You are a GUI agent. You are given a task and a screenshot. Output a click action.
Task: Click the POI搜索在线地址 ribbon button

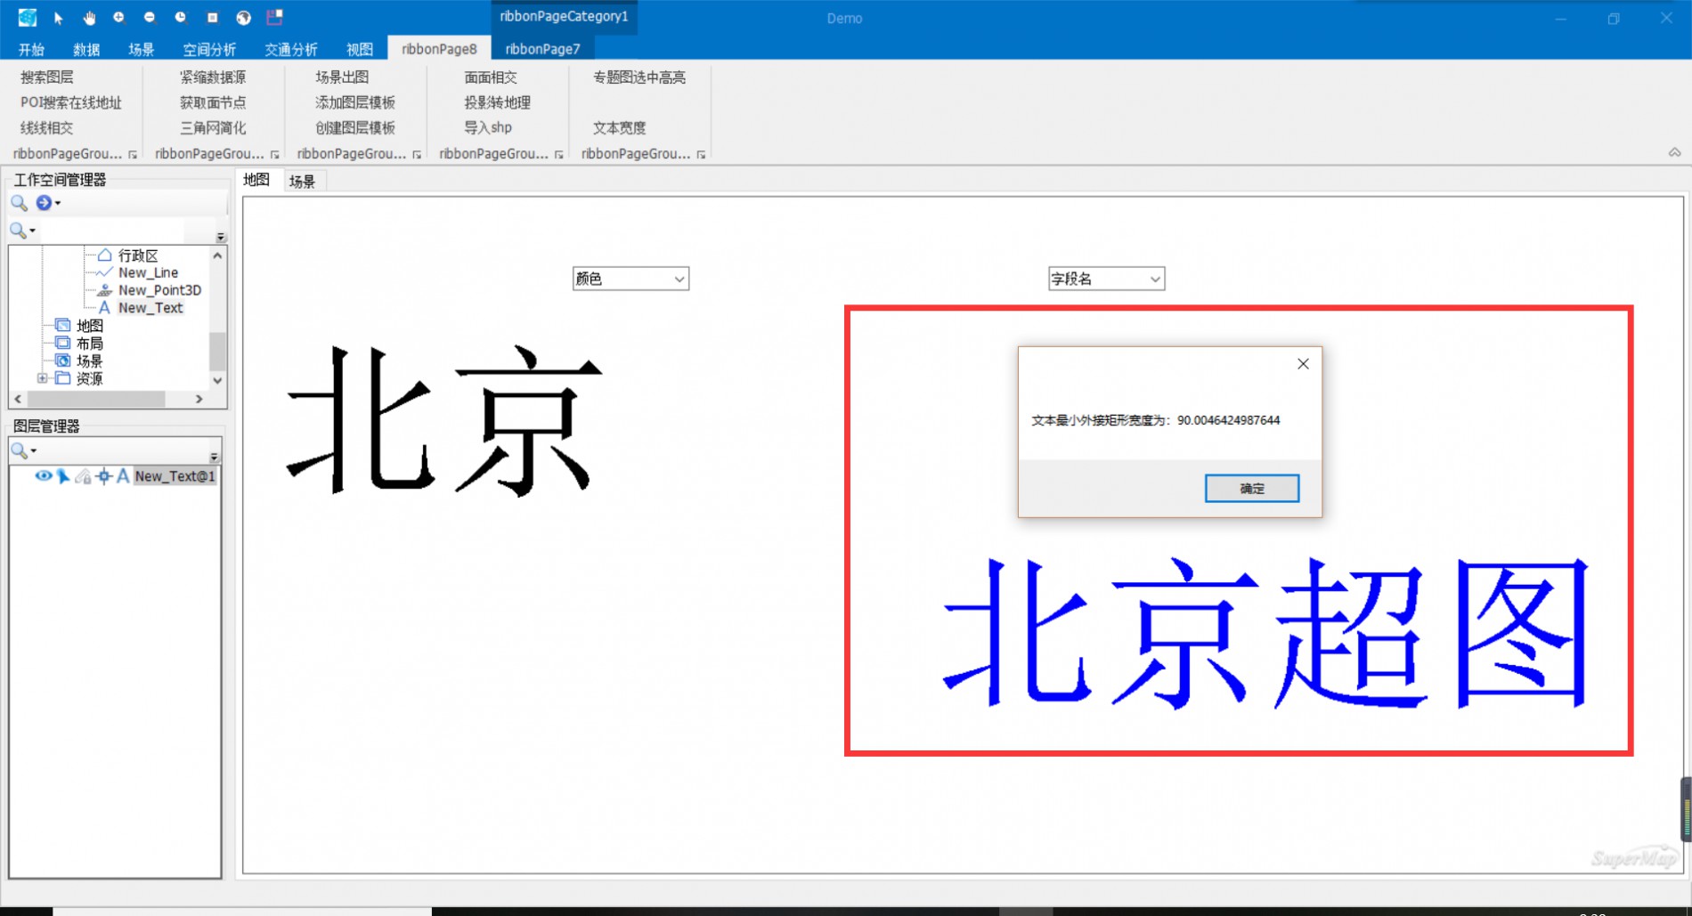click(71, 102)
